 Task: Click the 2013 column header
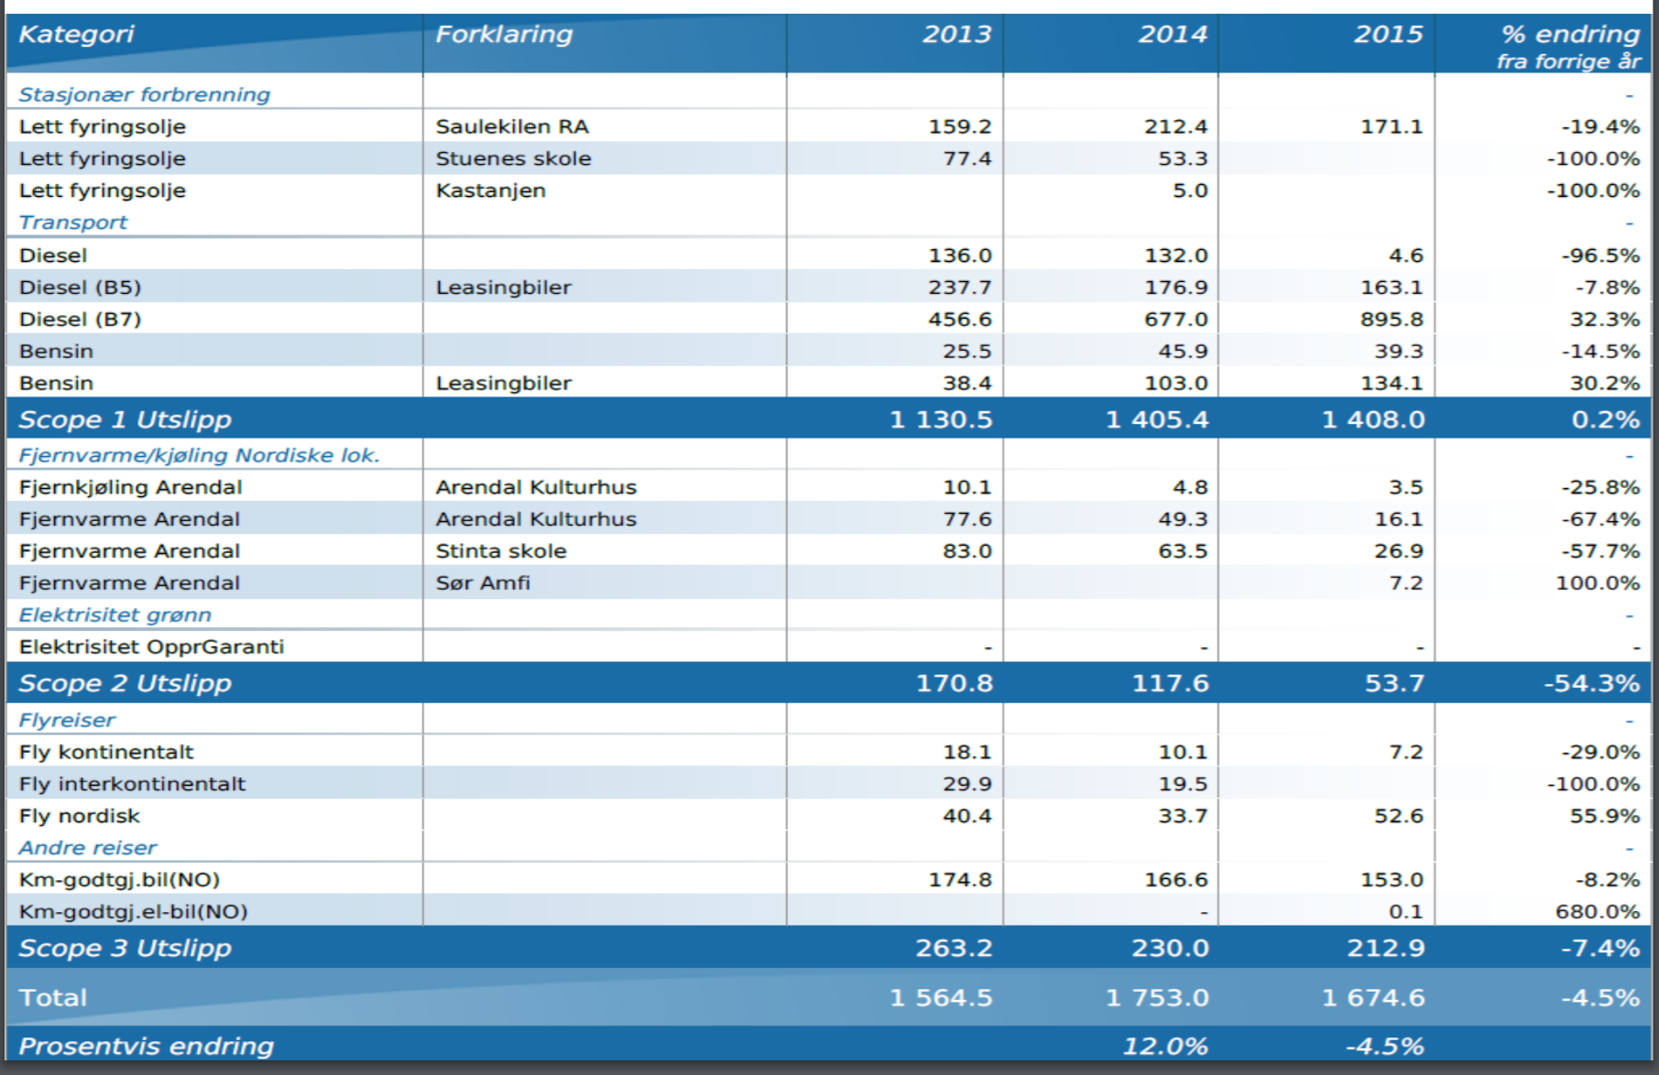(956, 35)
